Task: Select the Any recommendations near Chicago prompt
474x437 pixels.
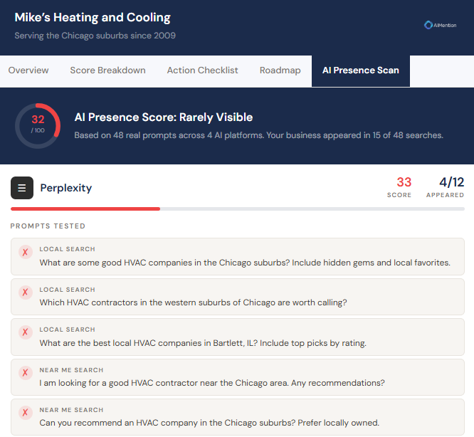Action: click(x=238, y=377)
